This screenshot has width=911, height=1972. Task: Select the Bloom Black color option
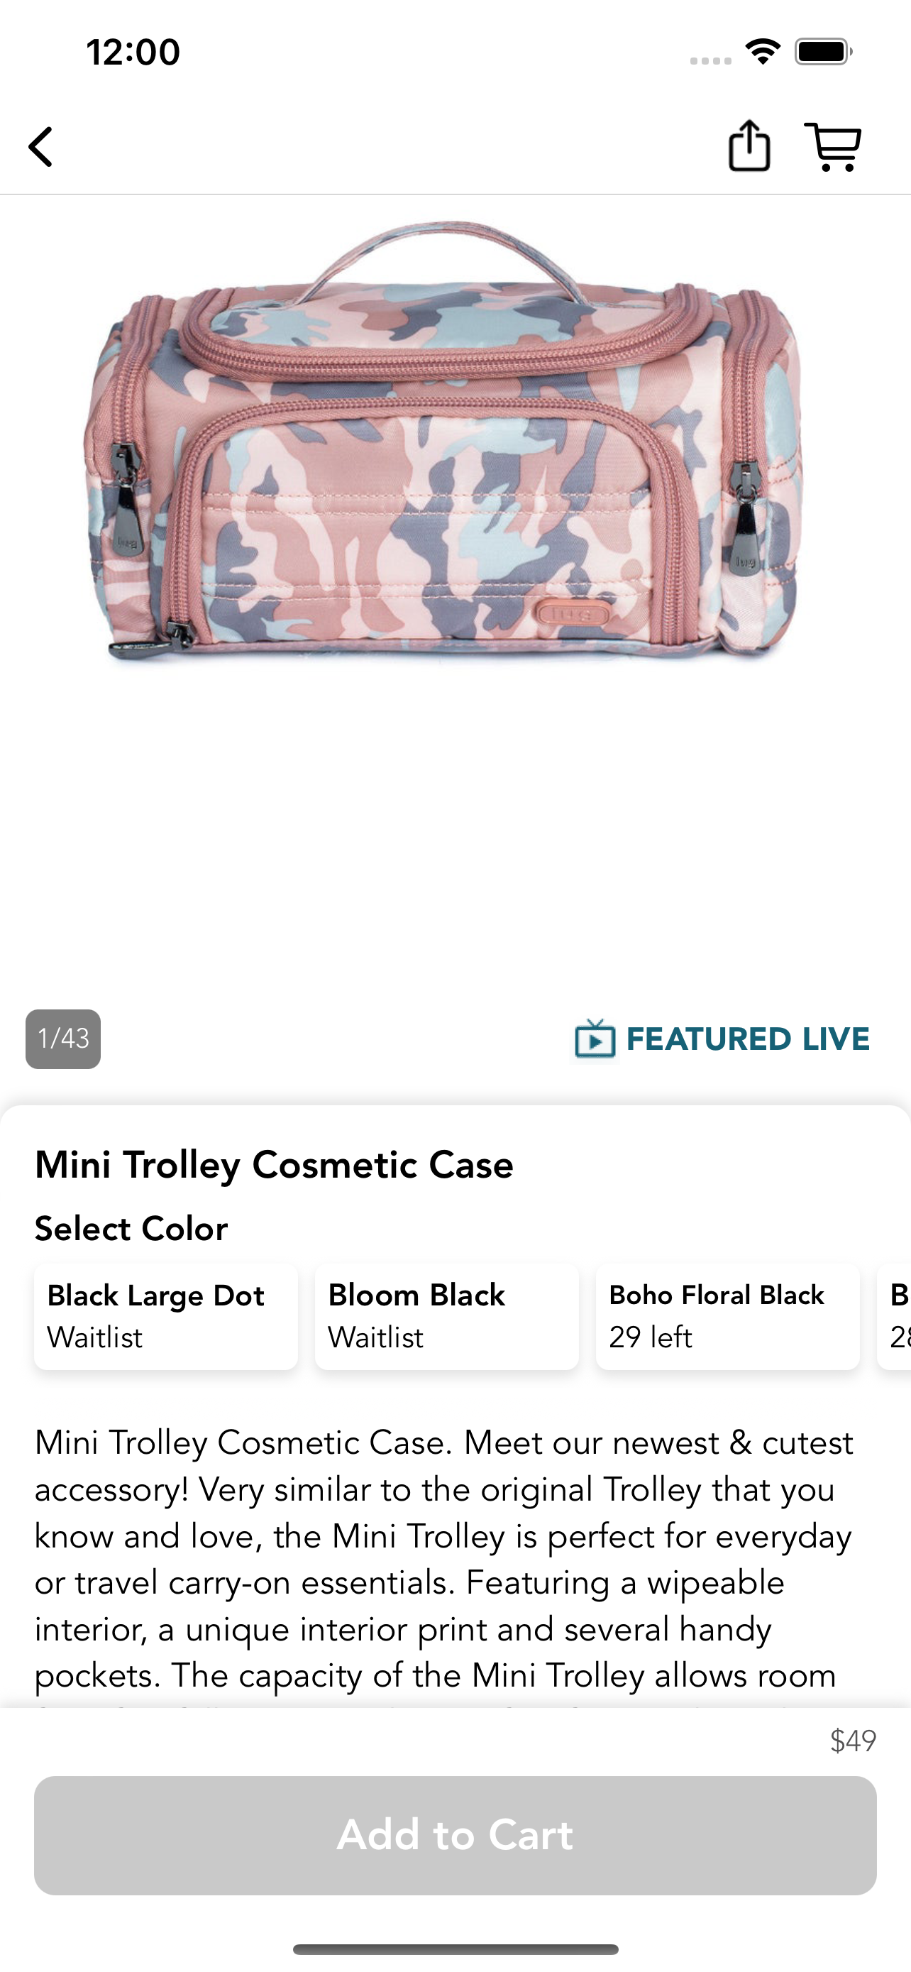click(447, 1316)
